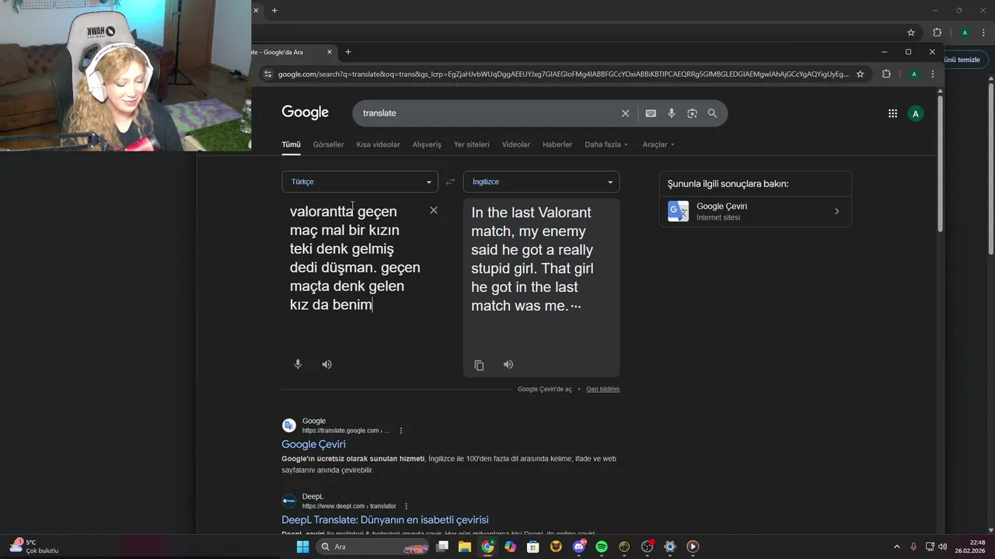This screenshot has width=995, height=559.
Task: Listen to the English translation
Action: point(508,364)
